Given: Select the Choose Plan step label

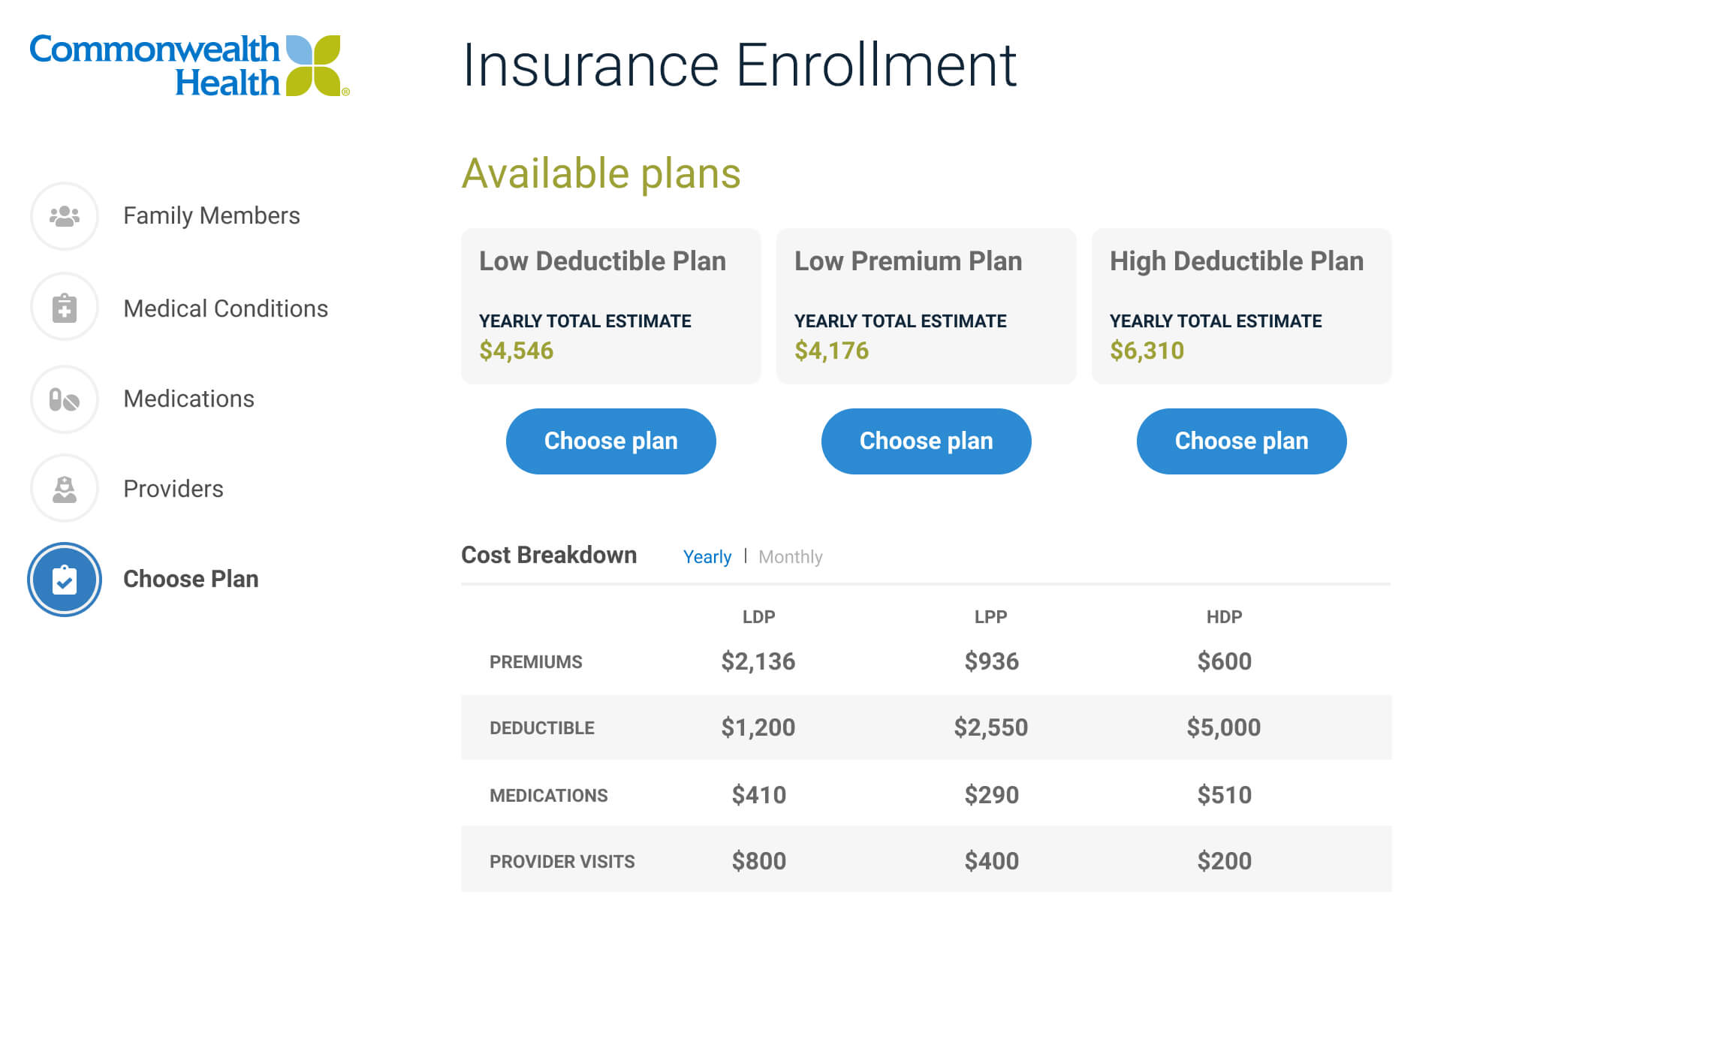Looking at the screenshot, I should 191,579.
